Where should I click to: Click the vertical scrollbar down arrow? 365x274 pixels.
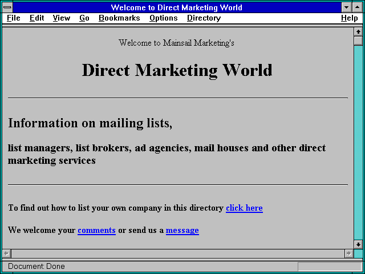click(358, 244)
